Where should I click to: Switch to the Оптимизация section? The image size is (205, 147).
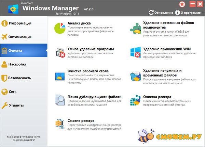coord(22,37)
